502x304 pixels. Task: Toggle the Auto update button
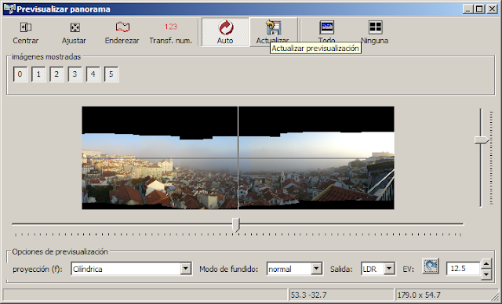point(225,32)
